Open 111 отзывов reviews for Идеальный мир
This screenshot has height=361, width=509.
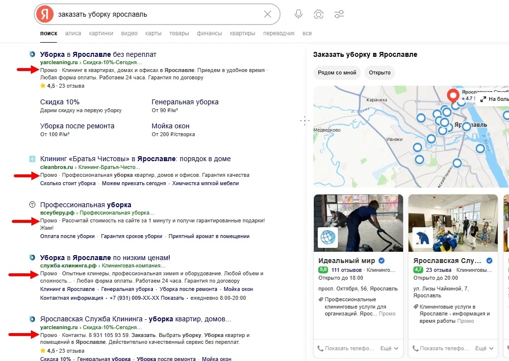tap(346, 270)
